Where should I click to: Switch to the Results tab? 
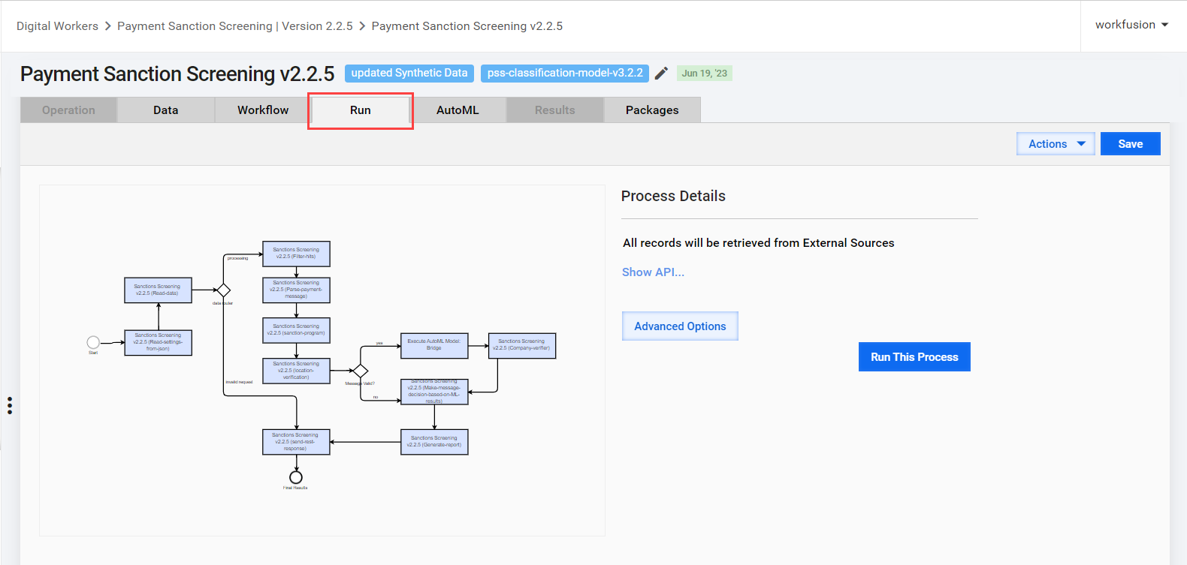tap(555, 110)
